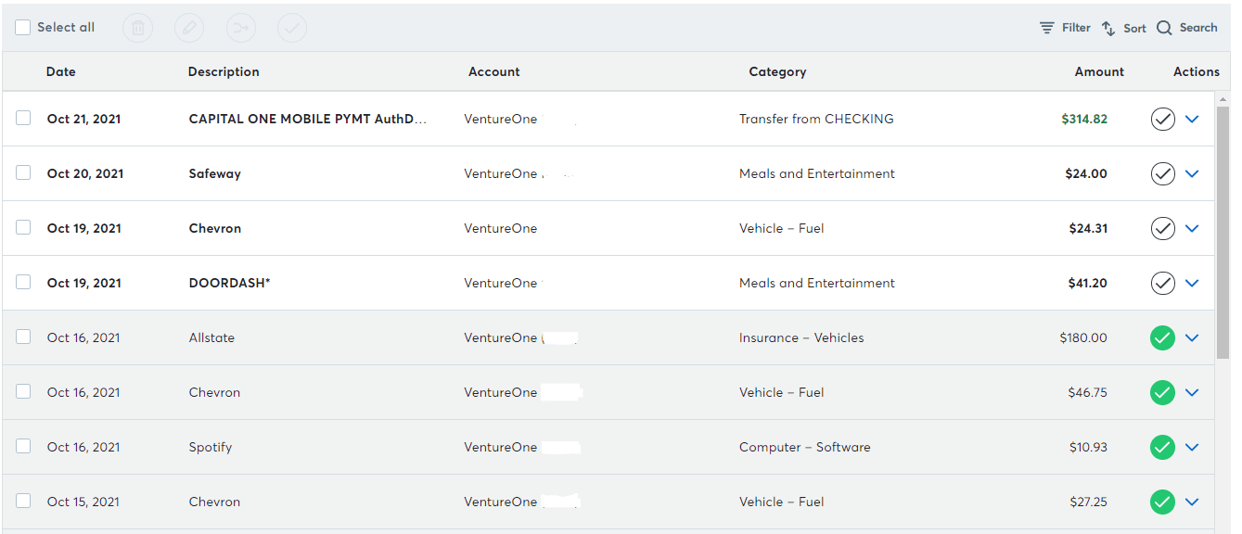Screen dimensions: 1242x534
Task: Click the Amount column header
Action: coord(1099,71)
